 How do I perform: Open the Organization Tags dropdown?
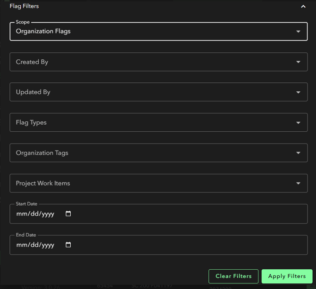coord(151,153)
